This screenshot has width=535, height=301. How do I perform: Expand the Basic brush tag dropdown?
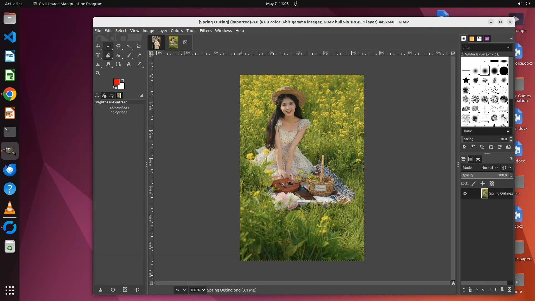click(508, 131)
